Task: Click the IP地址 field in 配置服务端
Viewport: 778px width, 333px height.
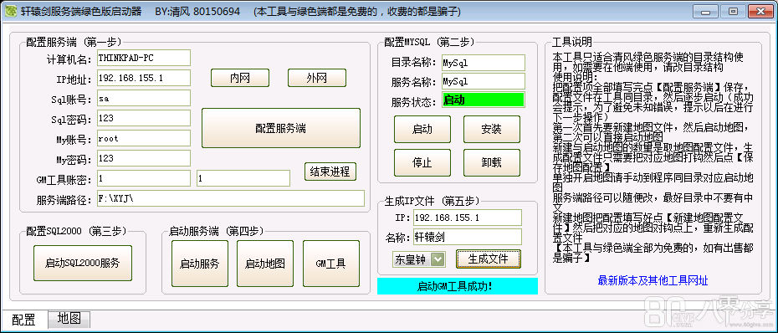Action: coord(144,78)
